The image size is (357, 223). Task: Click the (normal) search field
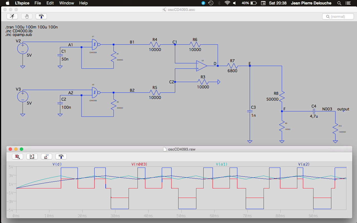click(x=338, y=16)
